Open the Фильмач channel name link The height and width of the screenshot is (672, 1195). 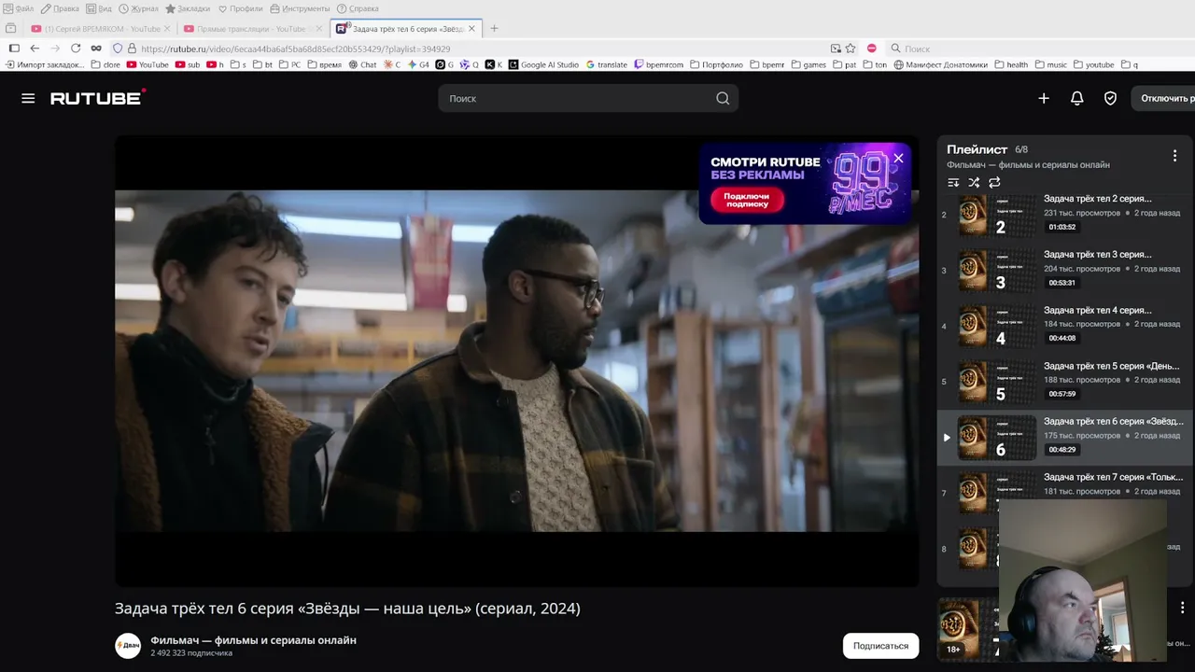(253, 640)
